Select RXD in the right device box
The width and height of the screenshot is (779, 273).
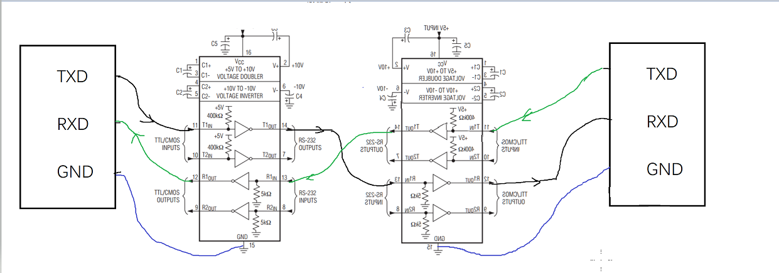point(663,121)
